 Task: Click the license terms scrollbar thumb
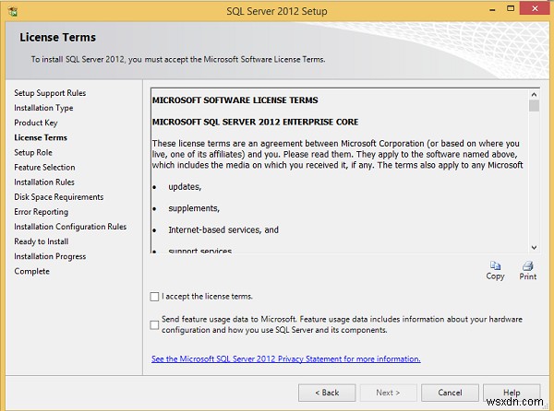(x=534, y=107)
